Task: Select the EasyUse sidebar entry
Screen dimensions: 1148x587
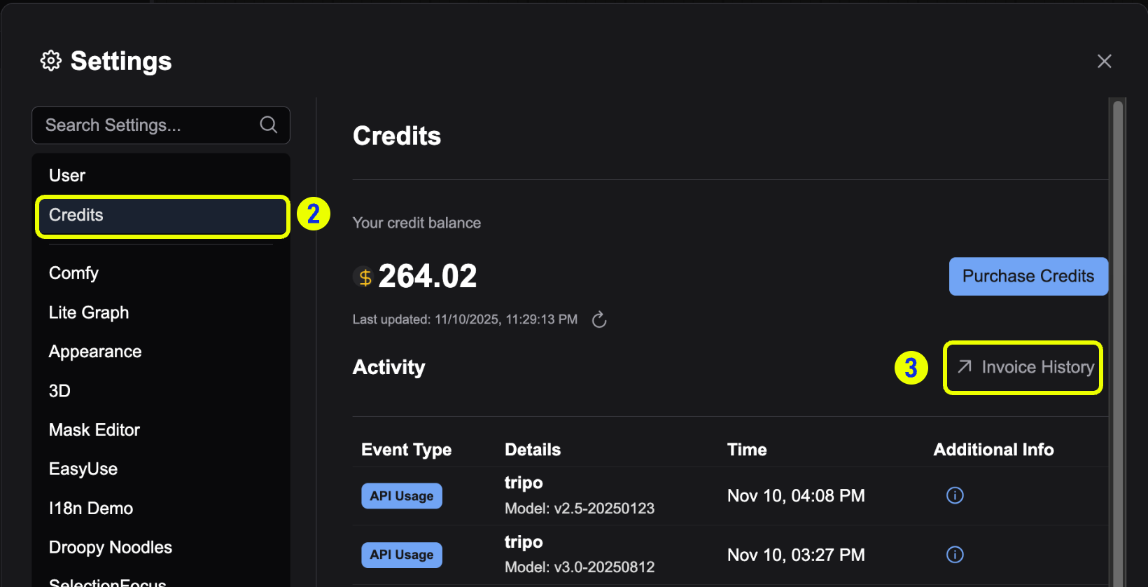Action: [x=83, y=469]
